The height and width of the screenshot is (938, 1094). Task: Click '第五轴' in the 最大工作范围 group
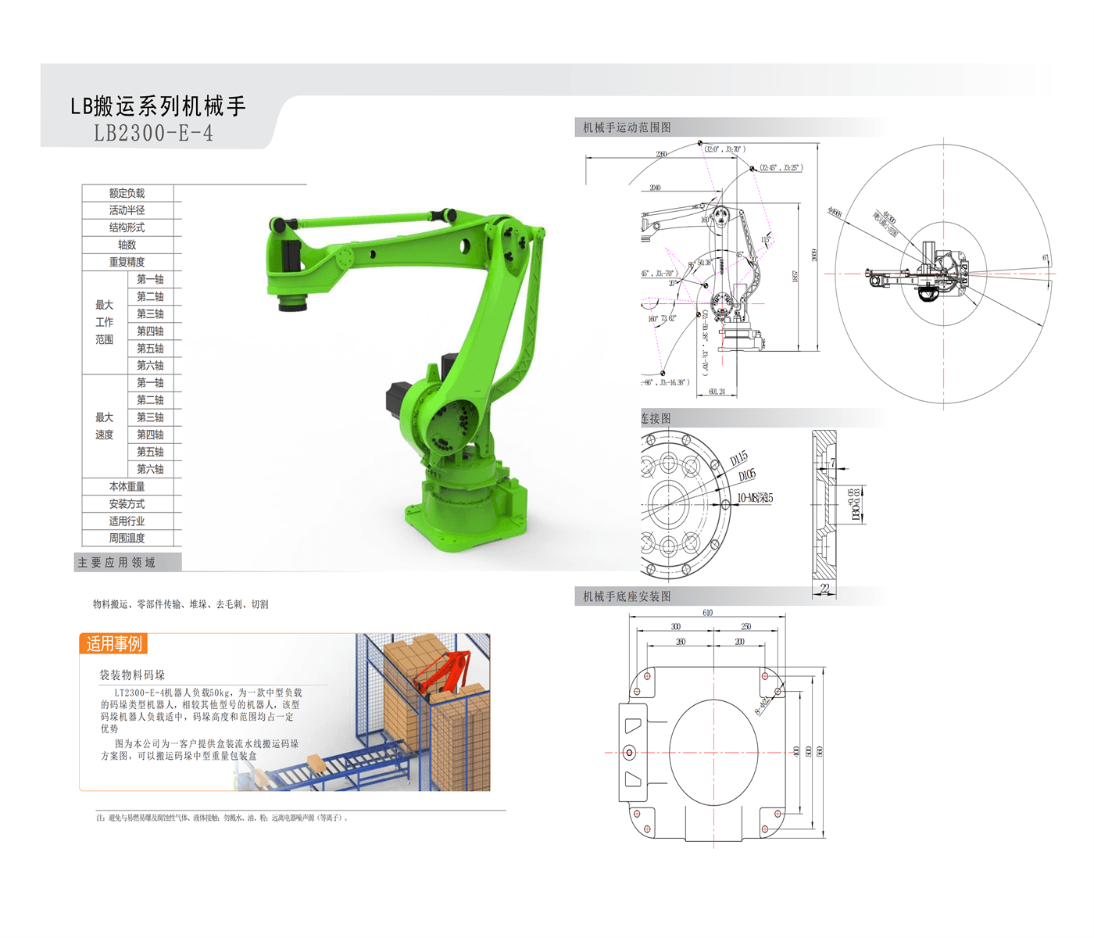point(150,348)
